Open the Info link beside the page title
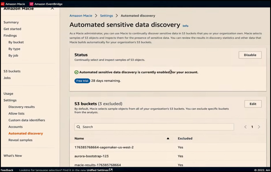The width and height of the screenshot is (271, 172). coord(185,26)
